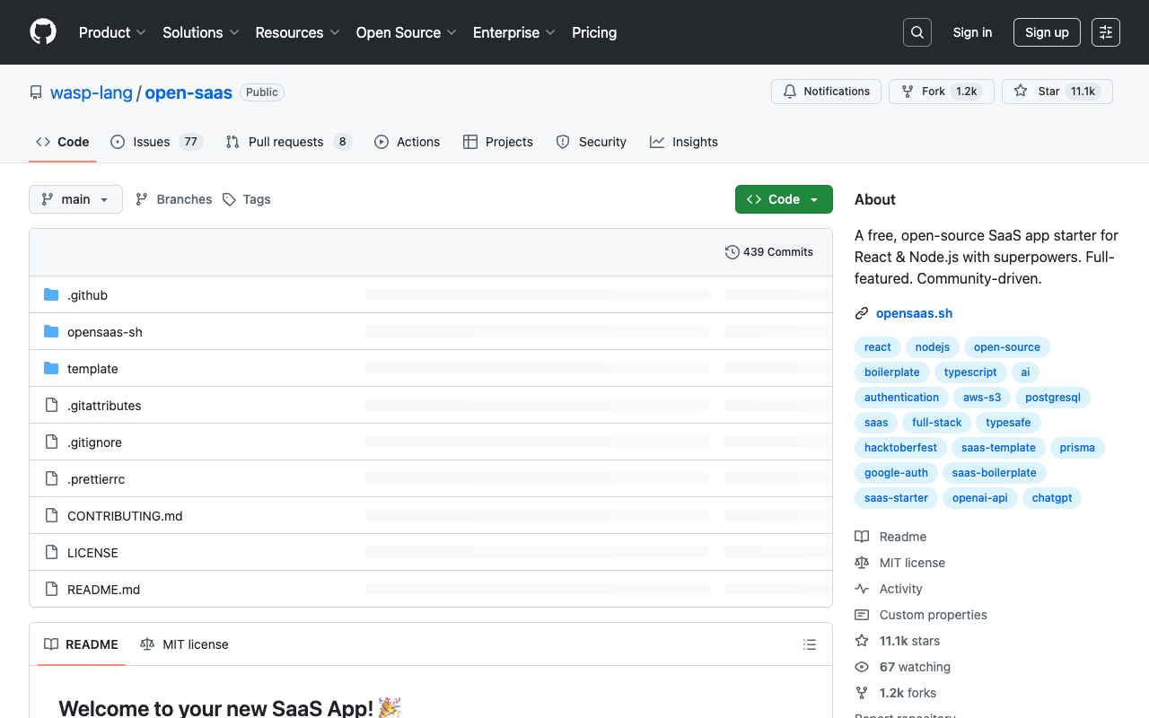Click the note icon beside Custom properties

(862, 615)
